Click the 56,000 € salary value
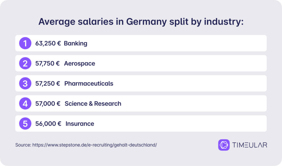 [x=48, y=124]
